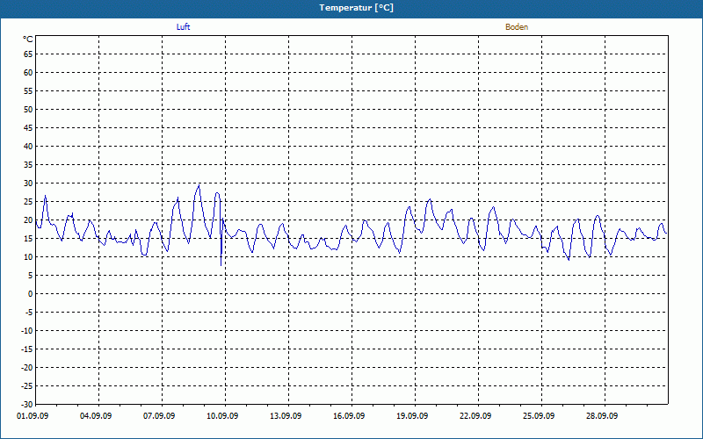Click the 19.09.09 date label
Image resolution: width=703 pixels, height=439 pixels.
pyautogui.click(x=412, y=416)
